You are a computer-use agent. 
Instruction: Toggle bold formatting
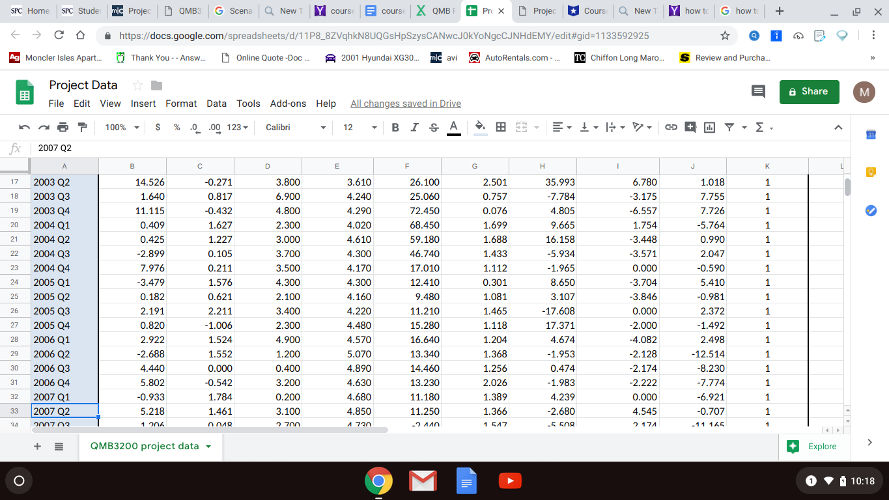(395, 128)
